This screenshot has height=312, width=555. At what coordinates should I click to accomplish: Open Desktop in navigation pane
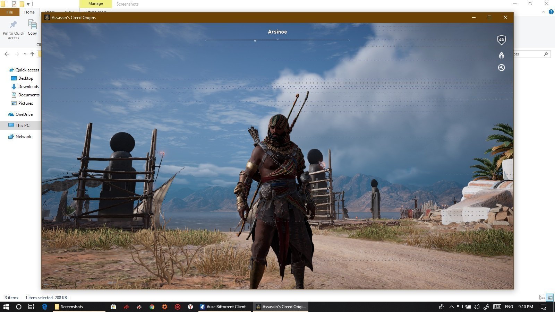pos(23,78)
